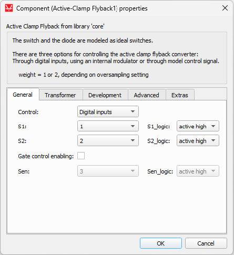
Task: Click the disabled Sen_logic dropdown
Action: 198,171
